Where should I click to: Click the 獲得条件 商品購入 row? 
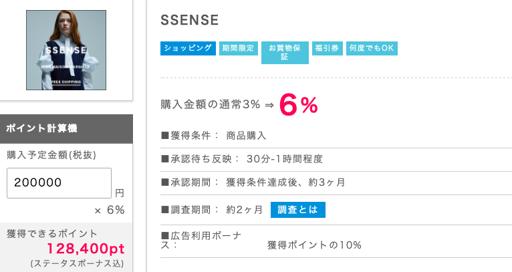[x=336, y=136]
